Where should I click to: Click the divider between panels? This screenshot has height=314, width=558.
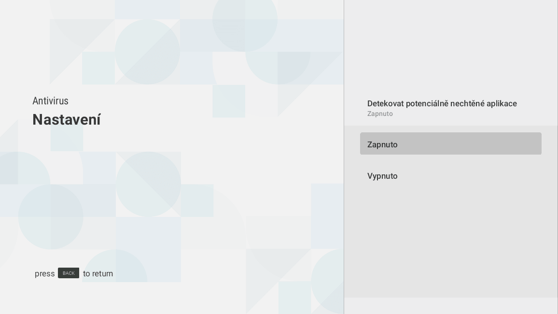point(344,157)
